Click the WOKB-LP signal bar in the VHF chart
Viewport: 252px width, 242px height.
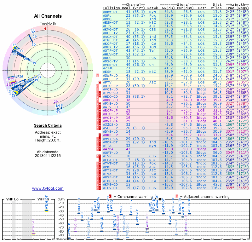coord(33,233)
